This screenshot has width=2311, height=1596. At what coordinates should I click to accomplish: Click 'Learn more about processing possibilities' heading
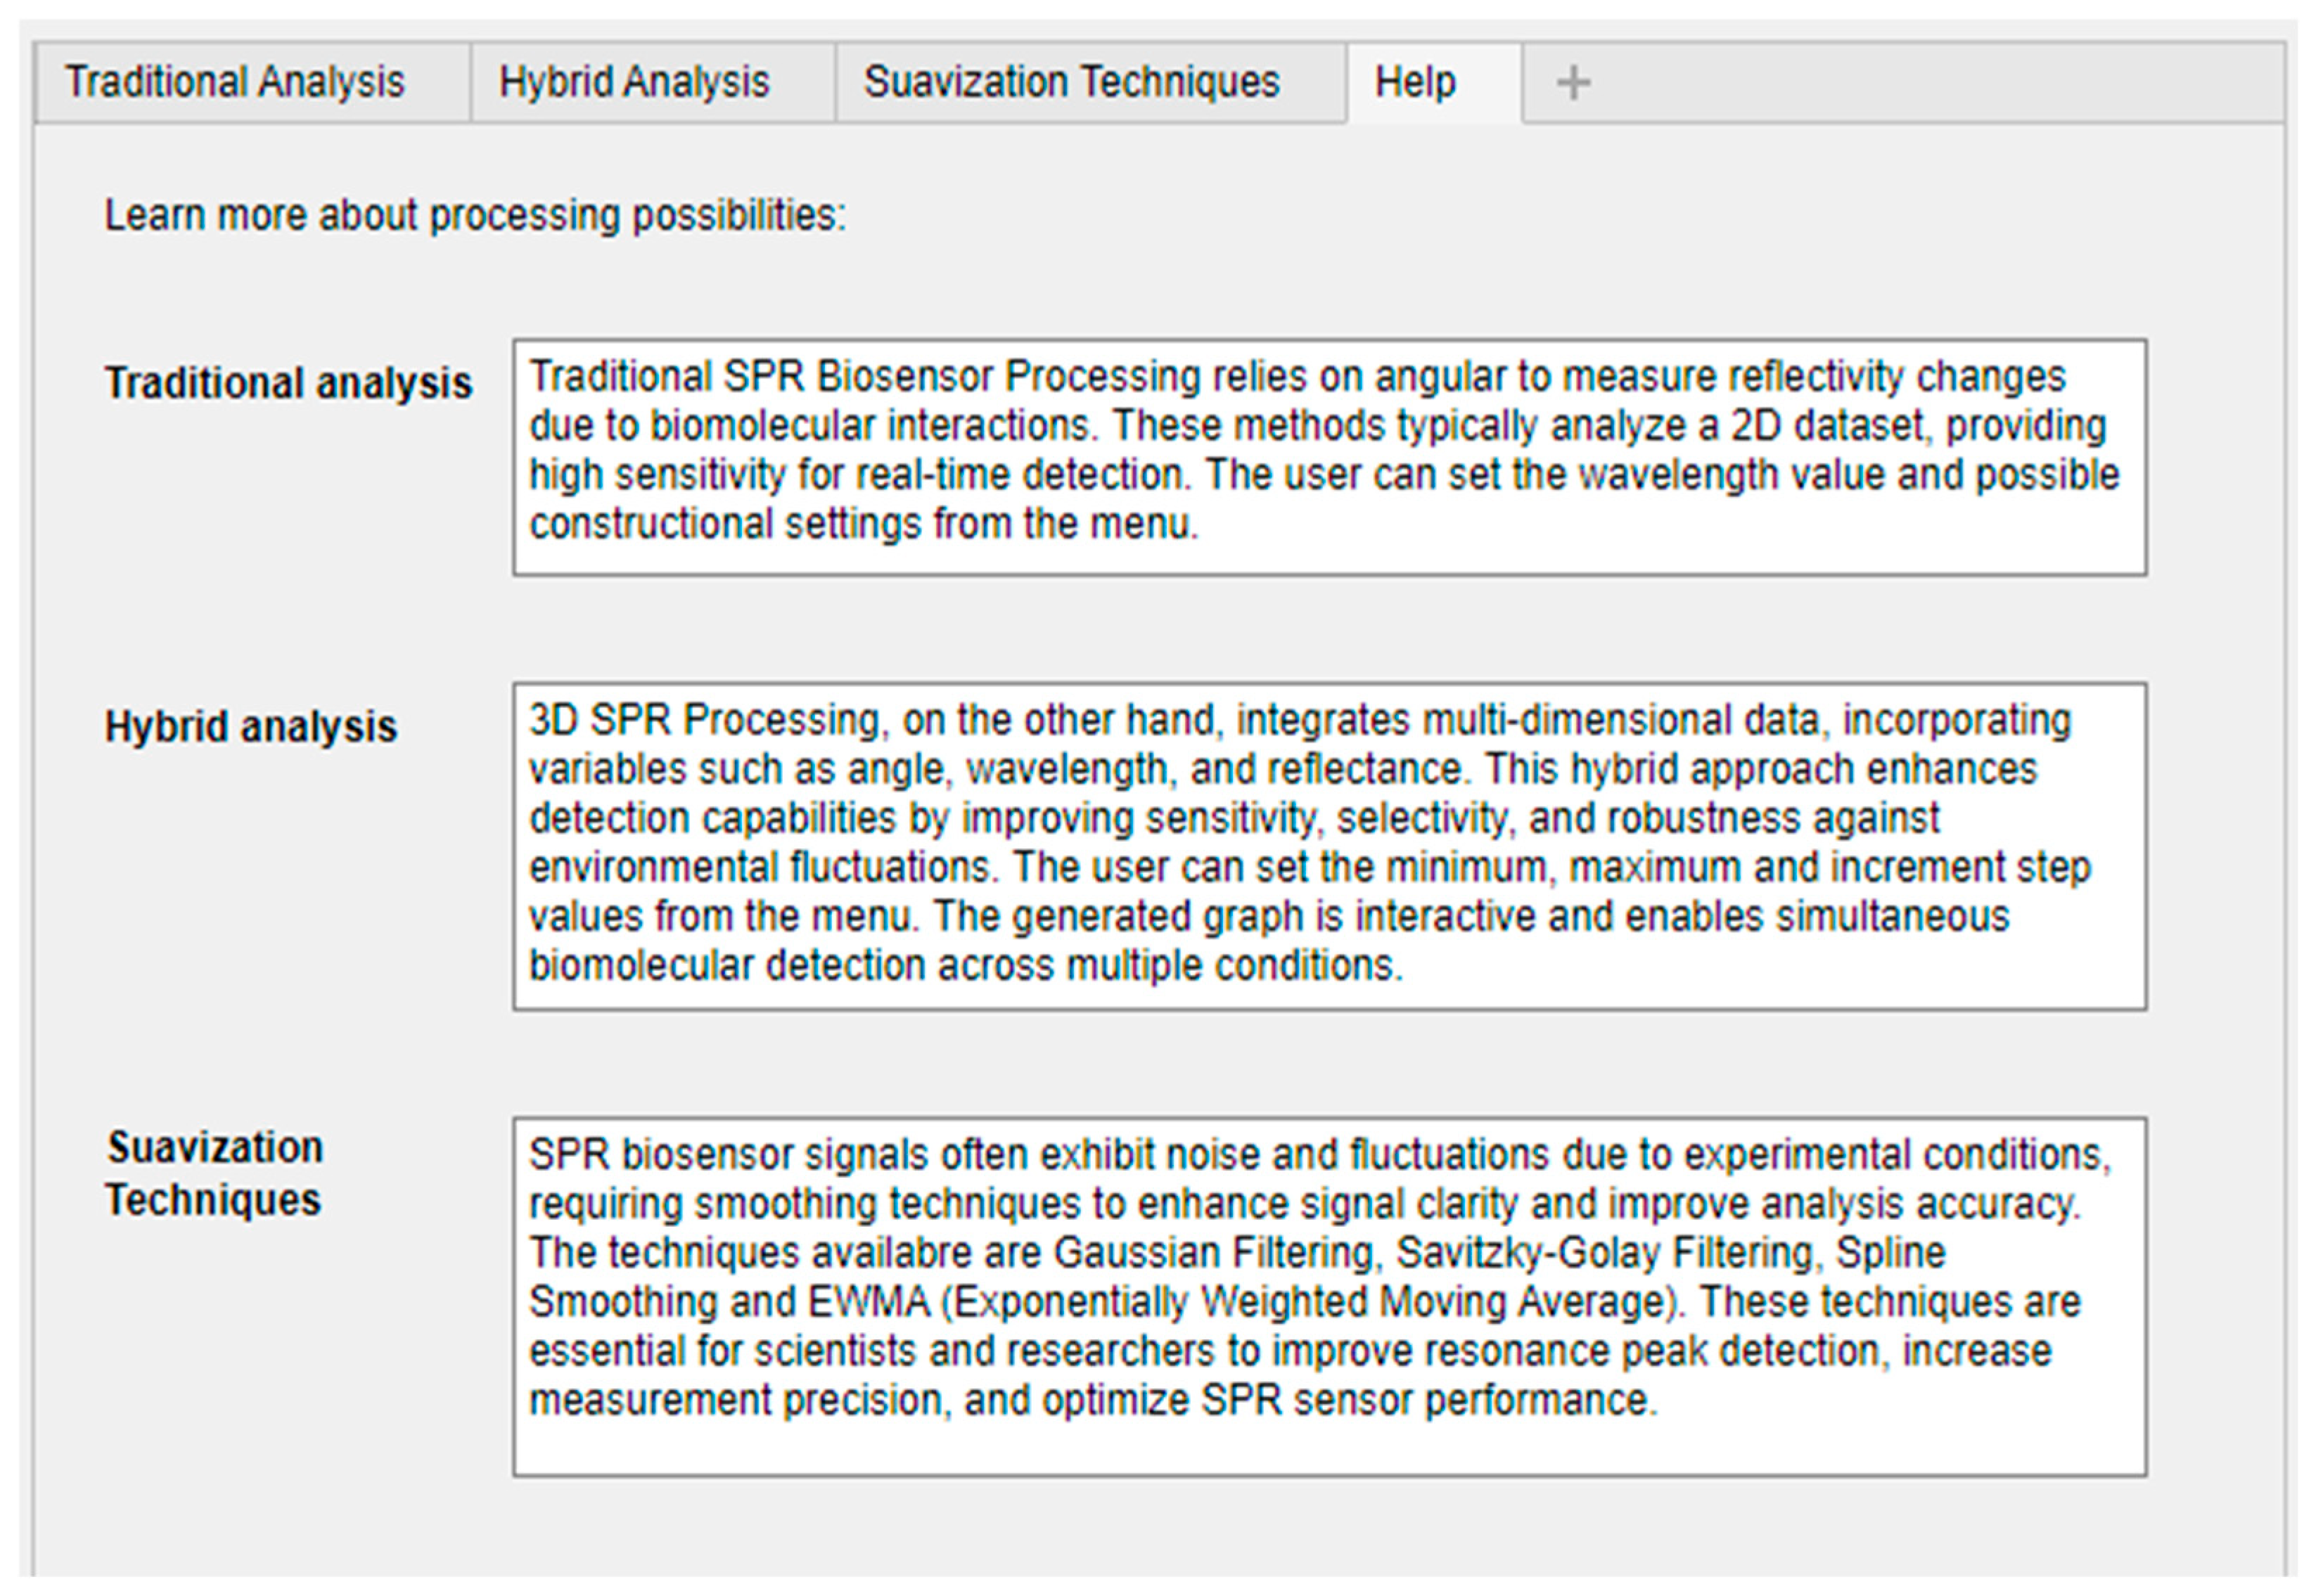pos(475,216)
